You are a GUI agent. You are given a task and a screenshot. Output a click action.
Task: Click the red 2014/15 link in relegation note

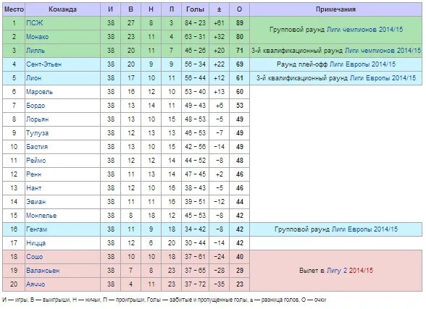(361, 271)
